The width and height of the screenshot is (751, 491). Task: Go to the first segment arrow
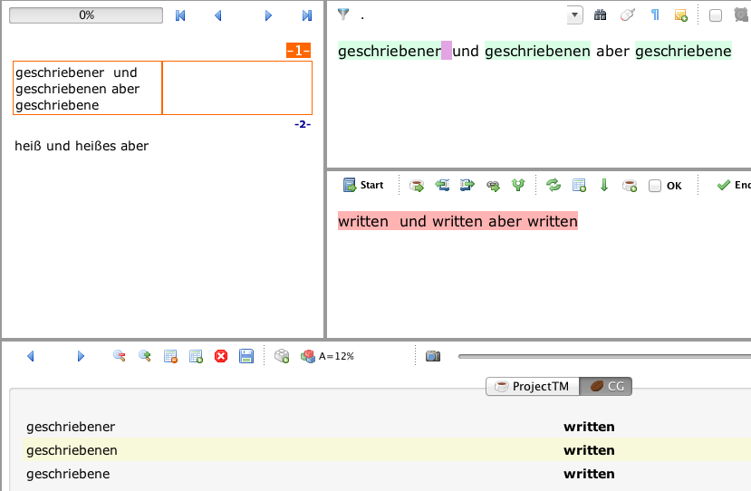pos(180,15)
